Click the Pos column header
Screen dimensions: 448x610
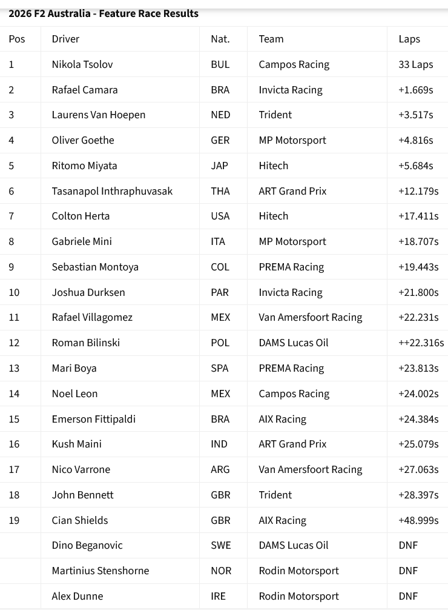coord(17,39)
